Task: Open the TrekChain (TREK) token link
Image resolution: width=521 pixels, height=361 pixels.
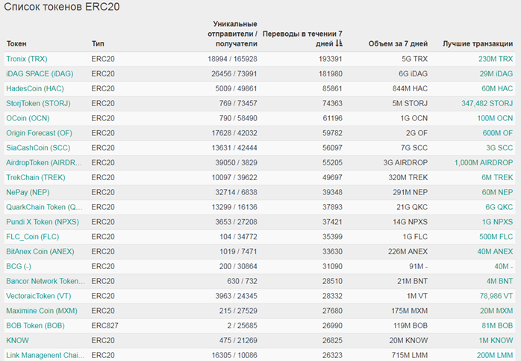Action: 36,177
